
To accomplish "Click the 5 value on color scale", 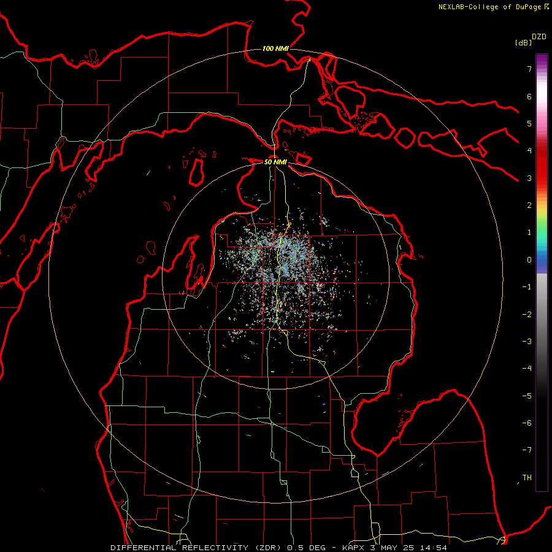I will (x=529, y=123).
